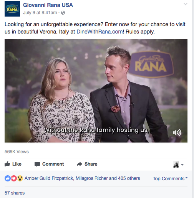Viewport: 194px width, 198px height.
Task: Open the DineWithRana.com link
Action: click(99, 32)
